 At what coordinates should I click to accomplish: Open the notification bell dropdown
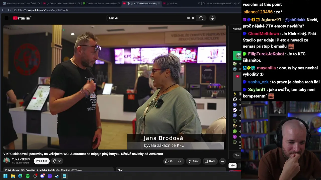(57, 161)
